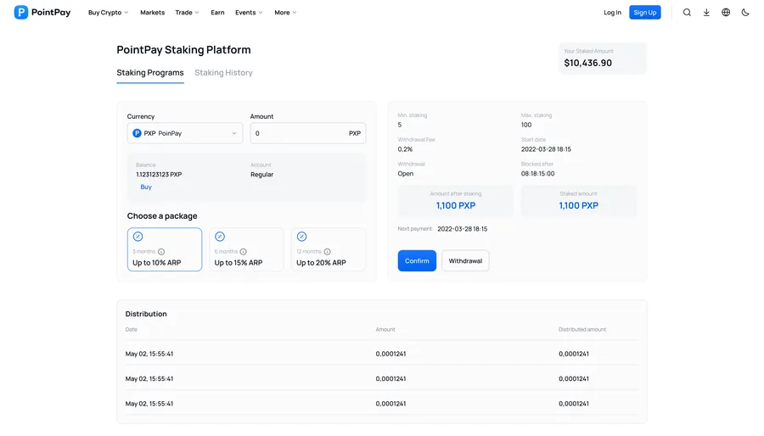Click Withdrawal status Open
This screenshot has height=436, width=764.
[406, 174]
